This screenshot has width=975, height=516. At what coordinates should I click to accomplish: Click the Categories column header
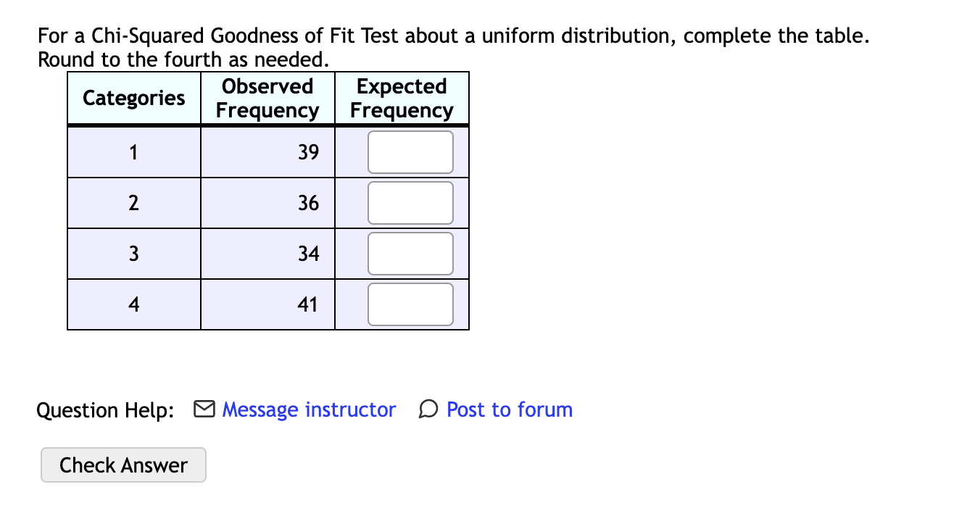pyautogui.click(x=133, y=98)
